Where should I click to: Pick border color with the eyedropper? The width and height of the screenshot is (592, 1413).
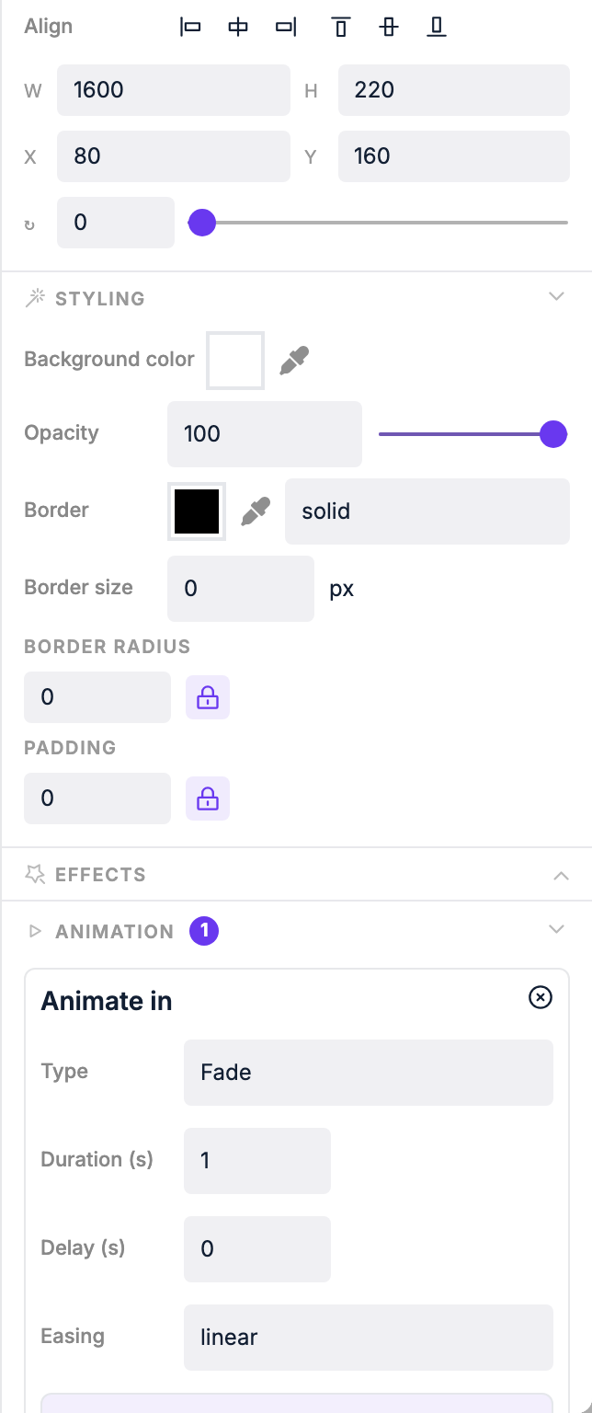pyautogui.click(x=256, y=511)
